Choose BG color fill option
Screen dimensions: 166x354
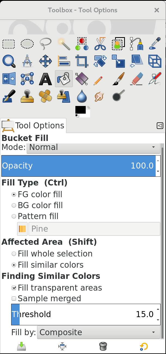[14, 205]
